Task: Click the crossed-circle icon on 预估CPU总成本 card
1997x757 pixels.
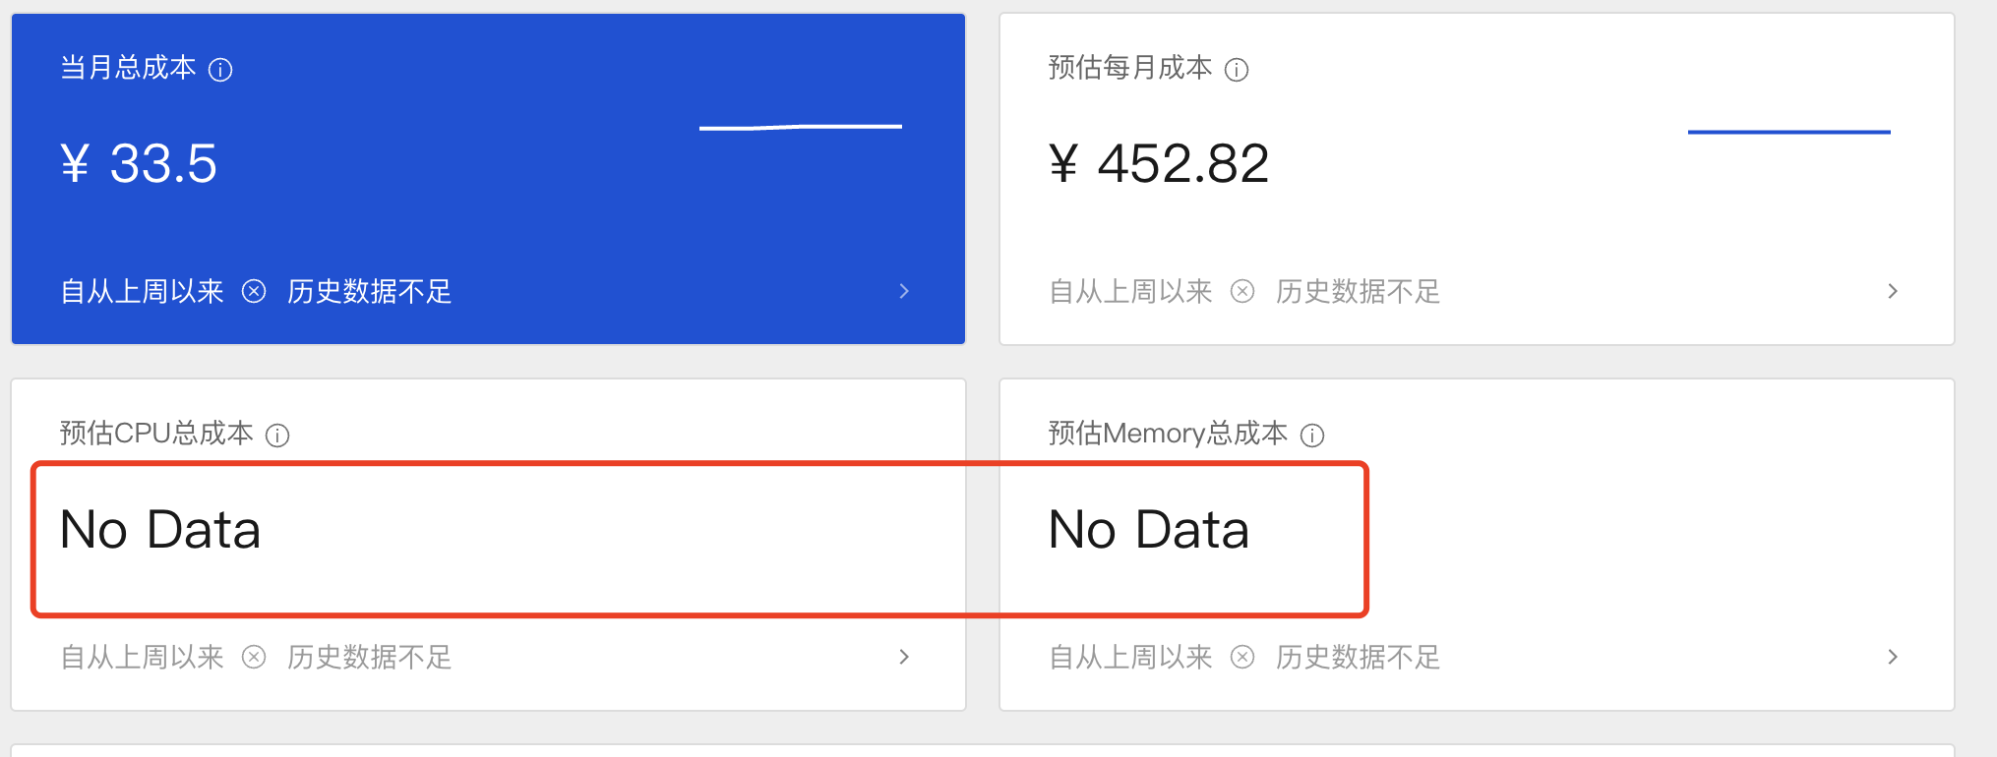Action: (x=254, y=657)
